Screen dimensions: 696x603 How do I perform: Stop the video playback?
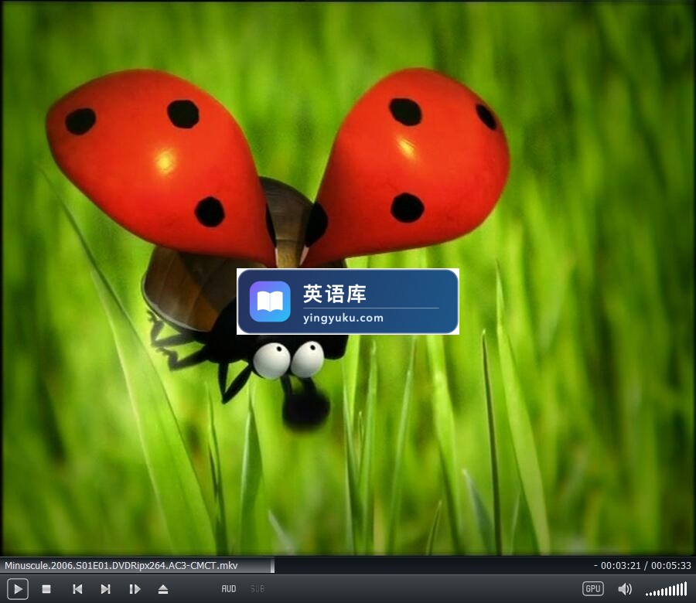point(46,589)
